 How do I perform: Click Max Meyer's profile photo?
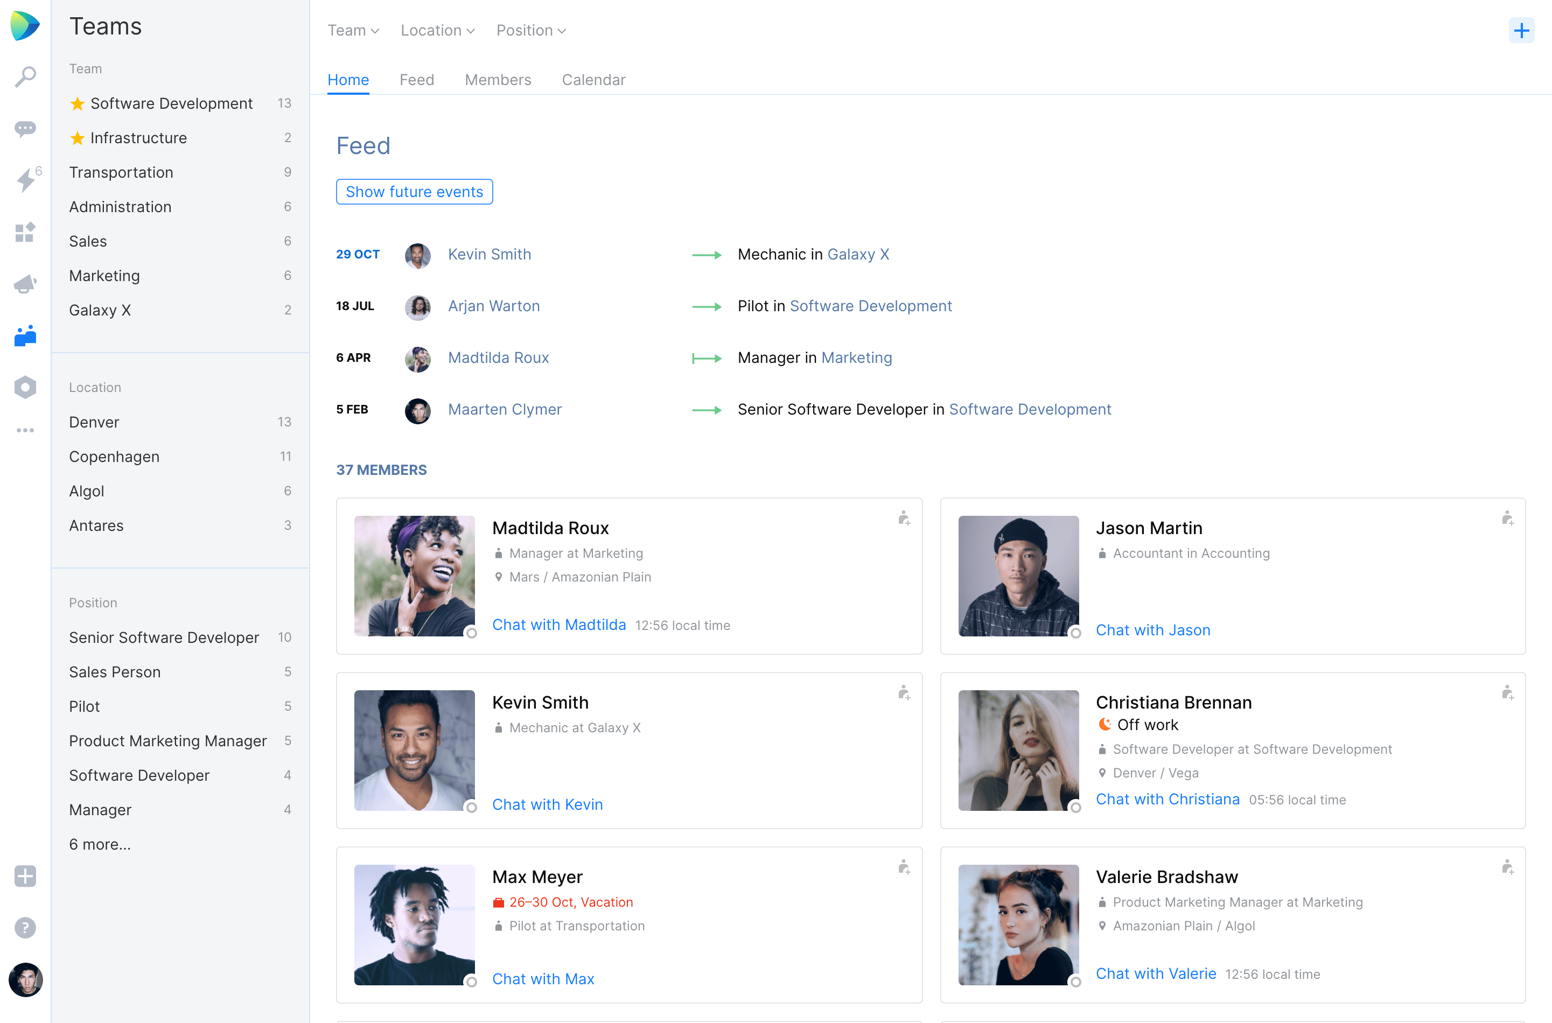[x=414, y=924]
